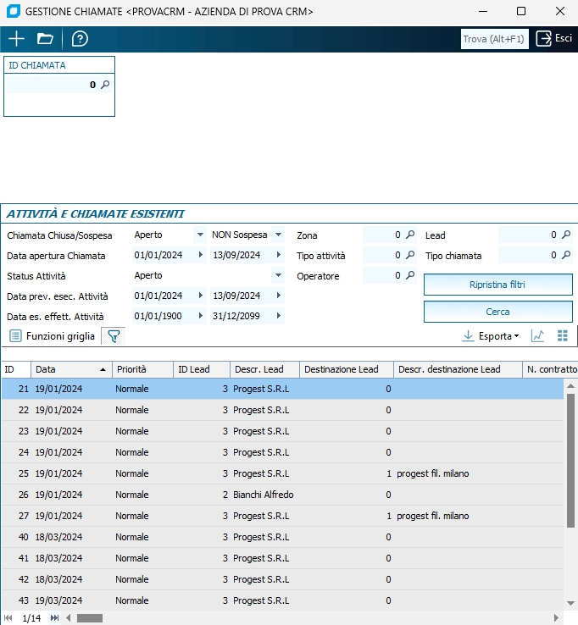Click the Esci exit icon

544,39
